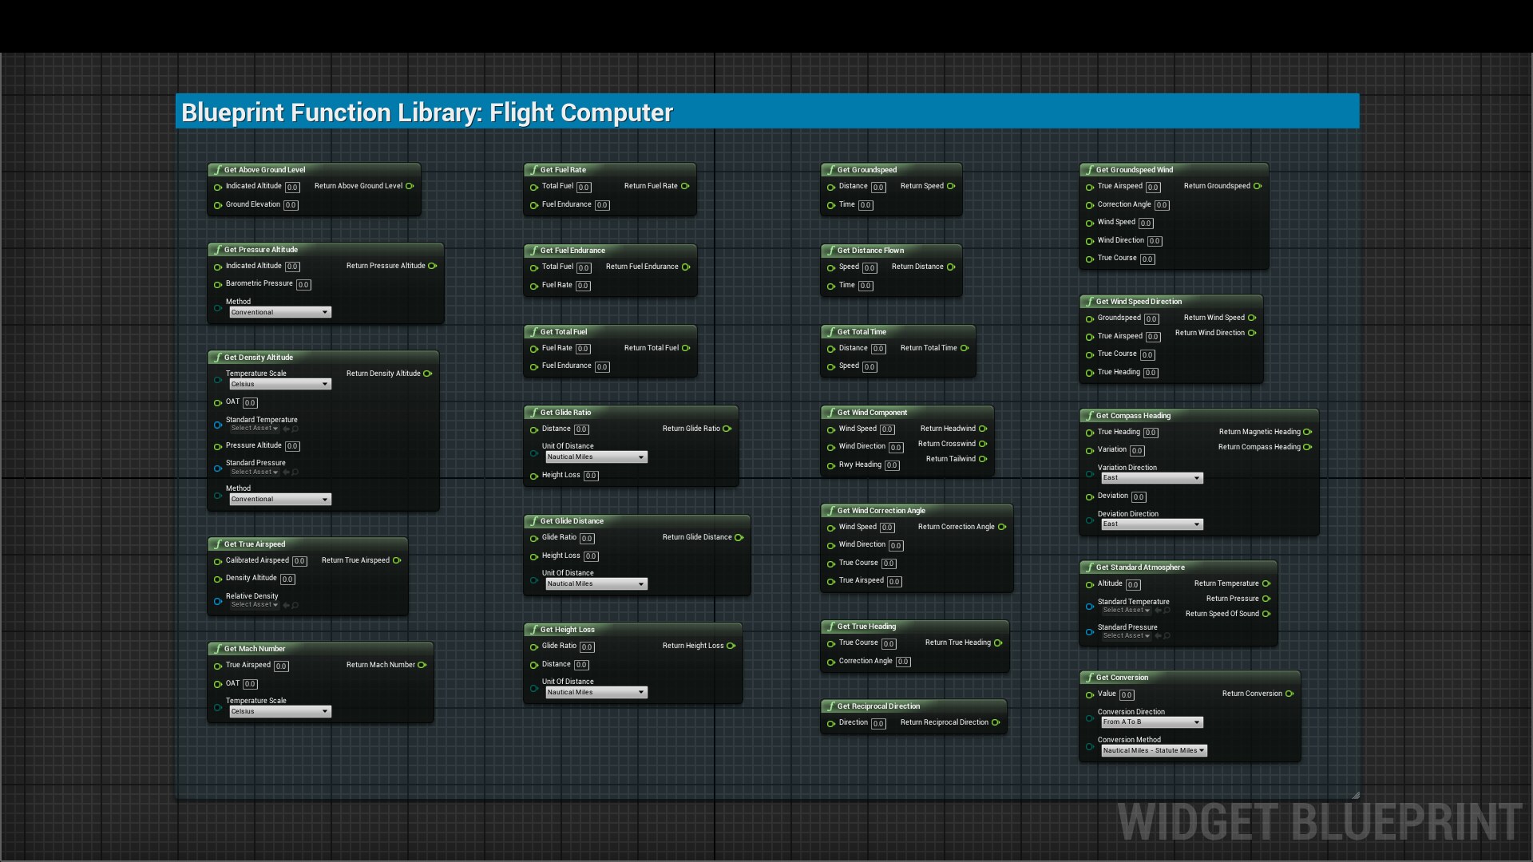Open the Method dropdown on Get Pressure Altitude
The width and height of the screenshot is (1533, 862).
279,312
